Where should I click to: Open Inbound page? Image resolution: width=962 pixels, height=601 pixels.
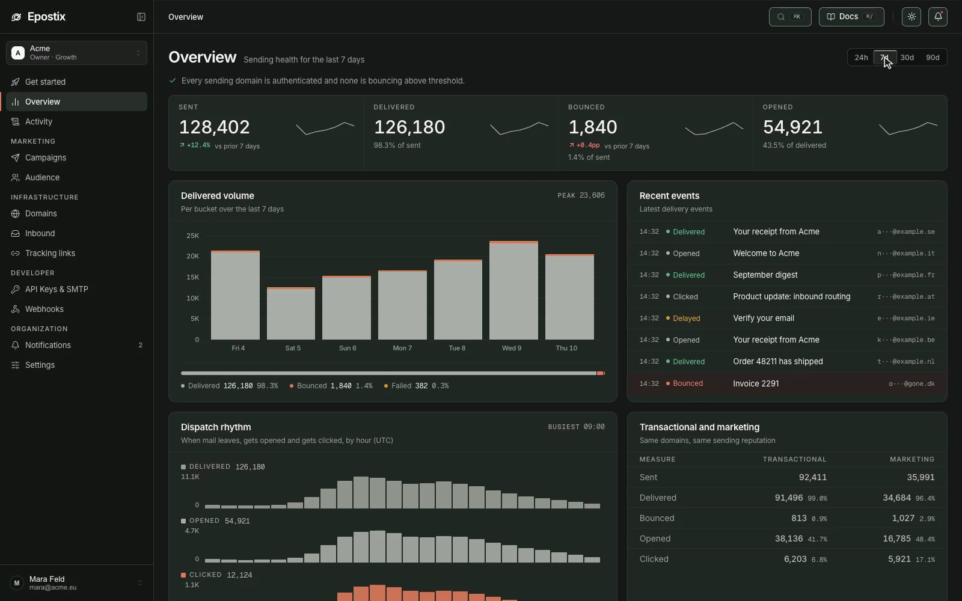[76, 233]
